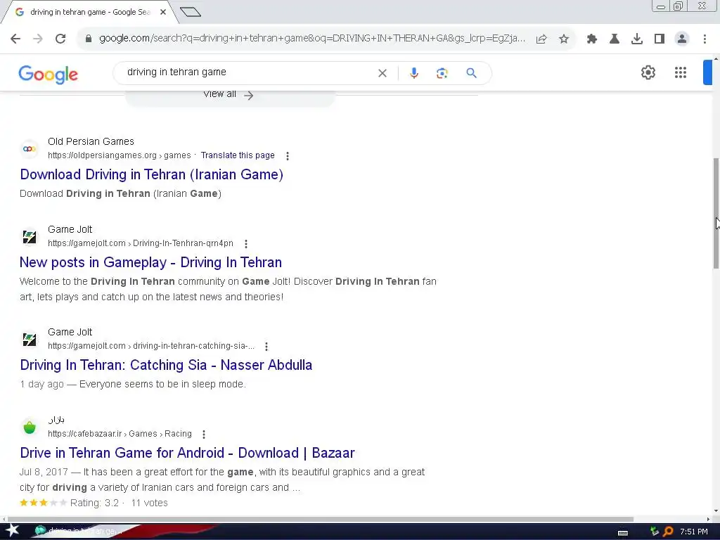
Task: Click the scroll down arrow of vertical scrollbar
Action: point(716,512)
